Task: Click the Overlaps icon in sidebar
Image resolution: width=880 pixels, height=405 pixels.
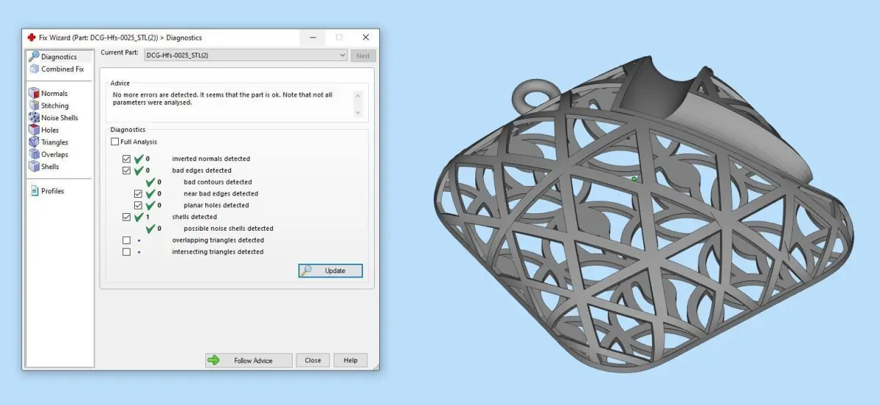Action: [x=34, y=154]
